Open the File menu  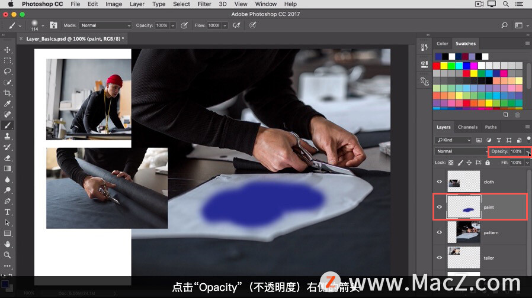75,4
